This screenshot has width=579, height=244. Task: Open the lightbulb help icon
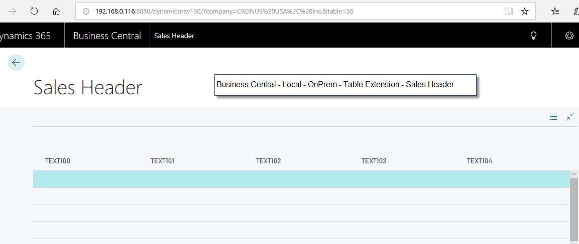coord(534,36)
